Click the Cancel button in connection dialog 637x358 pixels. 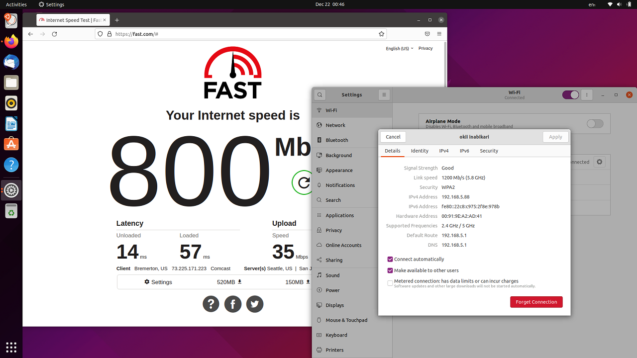tap(393, 137)
